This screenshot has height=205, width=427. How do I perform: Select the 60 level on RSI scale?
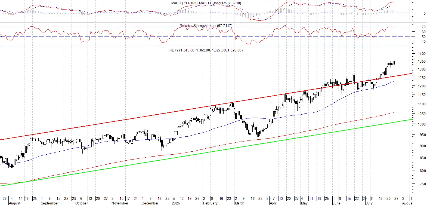click(x=423, y=32)
